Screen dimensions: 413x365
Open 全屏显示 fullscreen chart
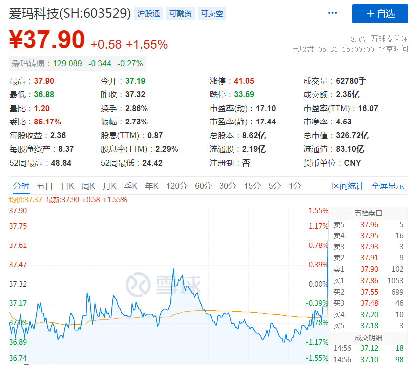388,186
